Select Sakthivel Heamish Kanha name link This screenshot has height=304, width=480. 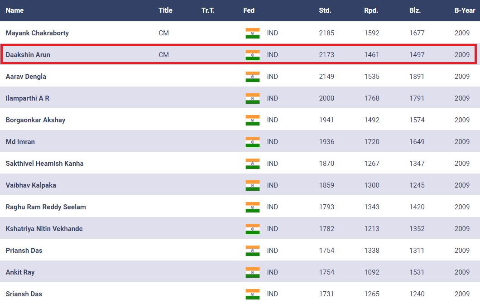pyautogui.click(x=44, y=164)
